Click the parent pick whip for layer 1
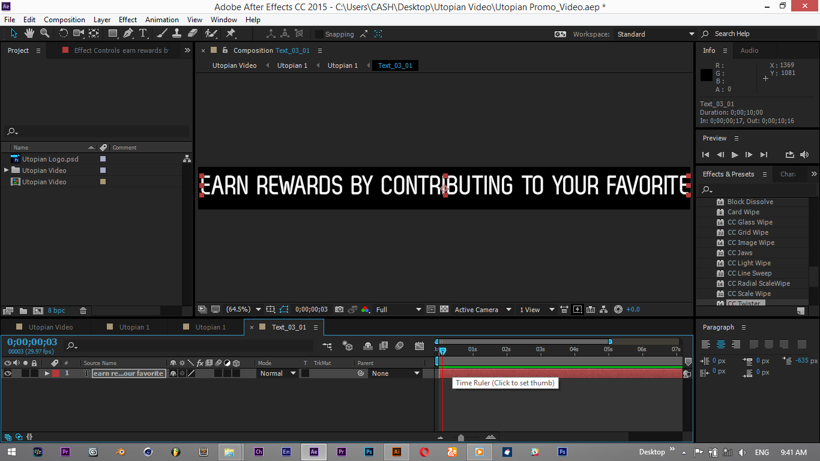Screen dimensions: 820x461 click(x=361, y=373)
